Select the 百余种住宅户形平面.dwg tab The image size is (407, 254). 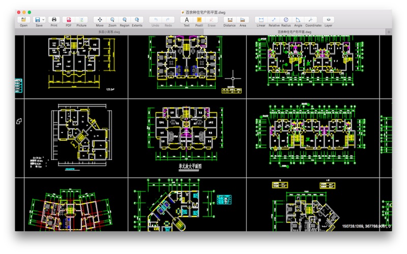click(295, 32)
